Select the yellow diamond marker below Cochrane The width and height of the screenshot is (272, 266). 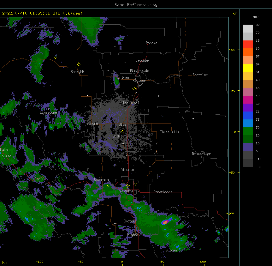[107, 186]
